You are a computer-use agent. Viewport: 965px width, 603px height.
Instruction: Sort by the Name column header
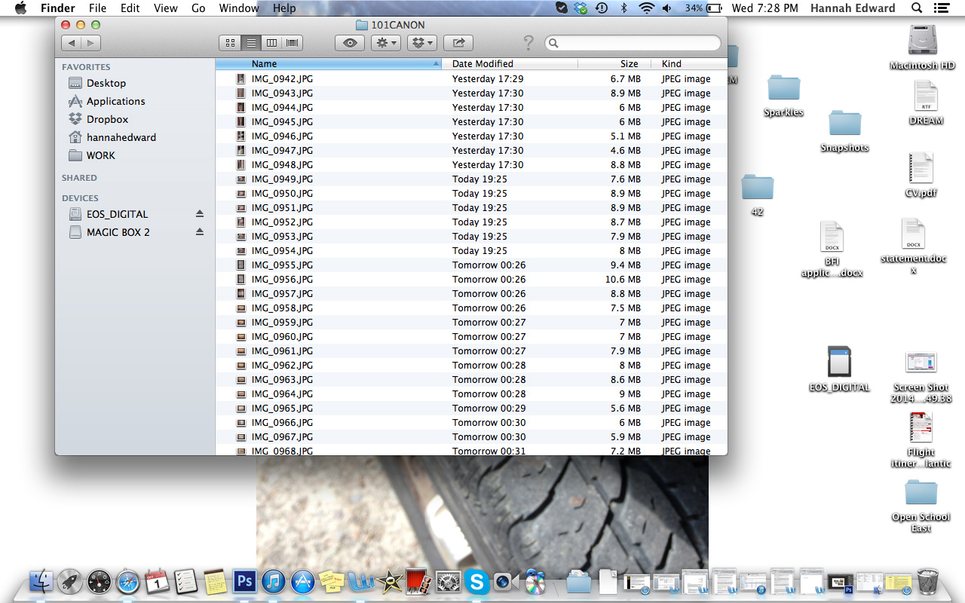pos(328,64)
